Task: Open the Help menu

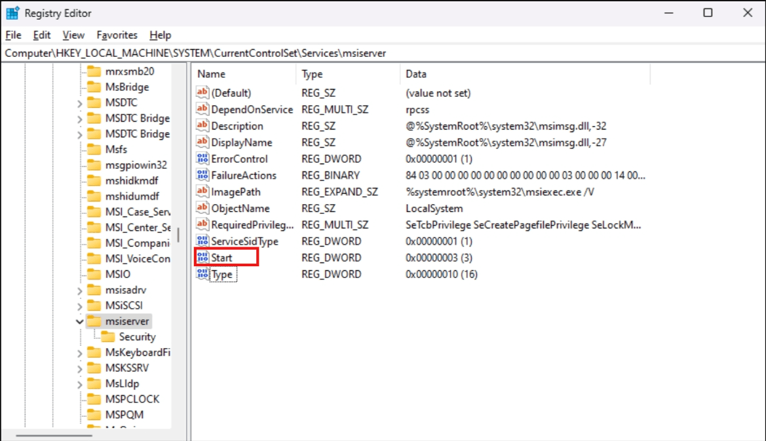Action: [161, 35]
